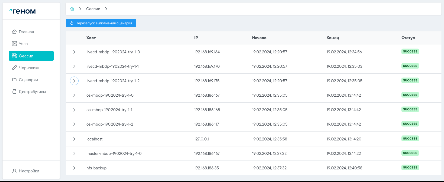Click the Черновики pencil icon

coord(14,68)
